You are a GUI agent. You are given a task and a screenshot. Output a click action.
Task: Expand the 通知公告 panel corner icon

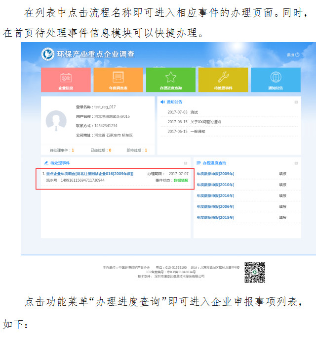click(296, 102)
